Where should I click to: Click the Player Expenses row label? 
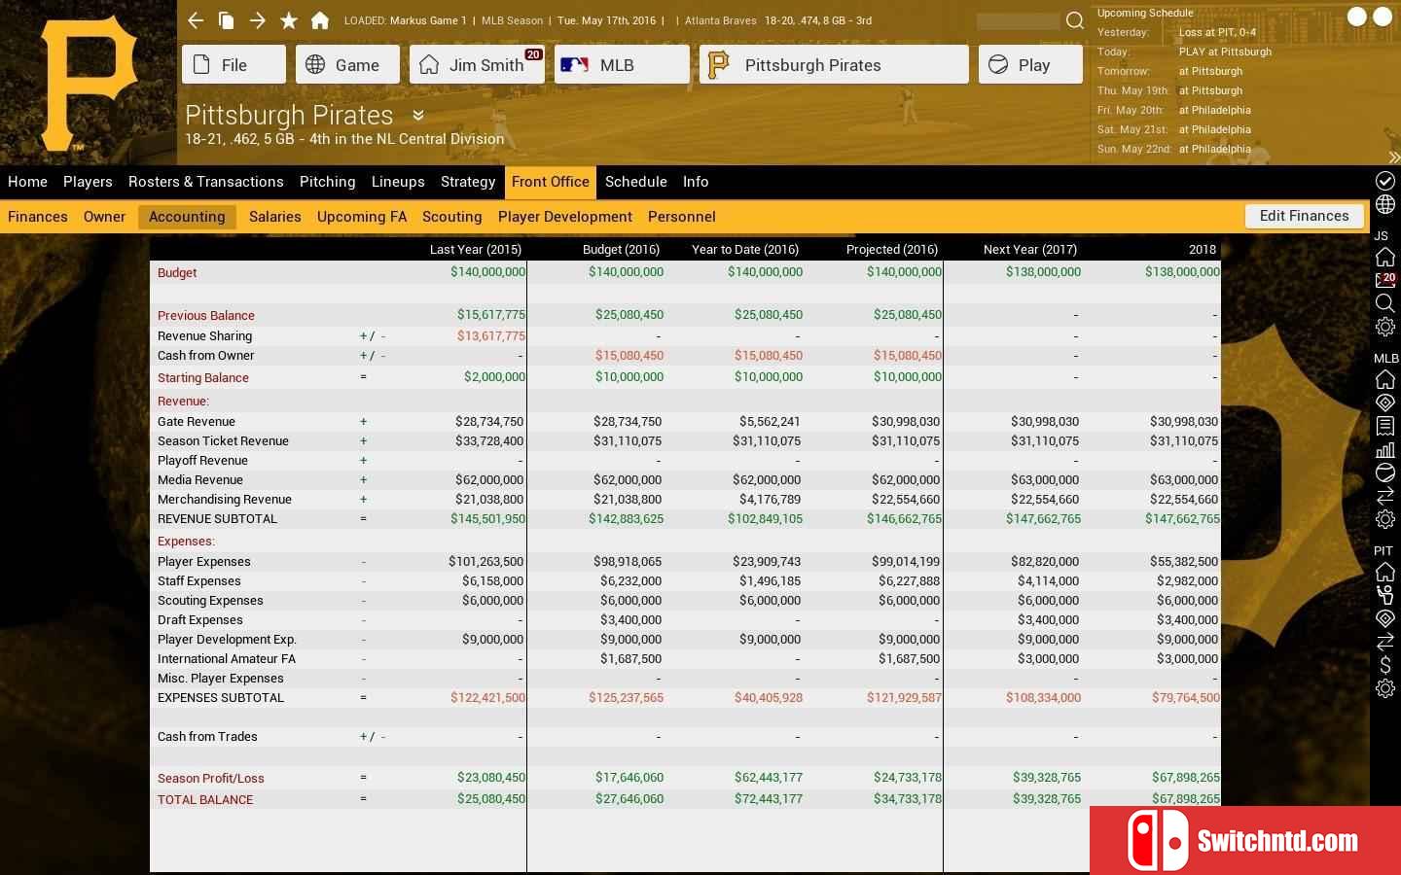204,561
